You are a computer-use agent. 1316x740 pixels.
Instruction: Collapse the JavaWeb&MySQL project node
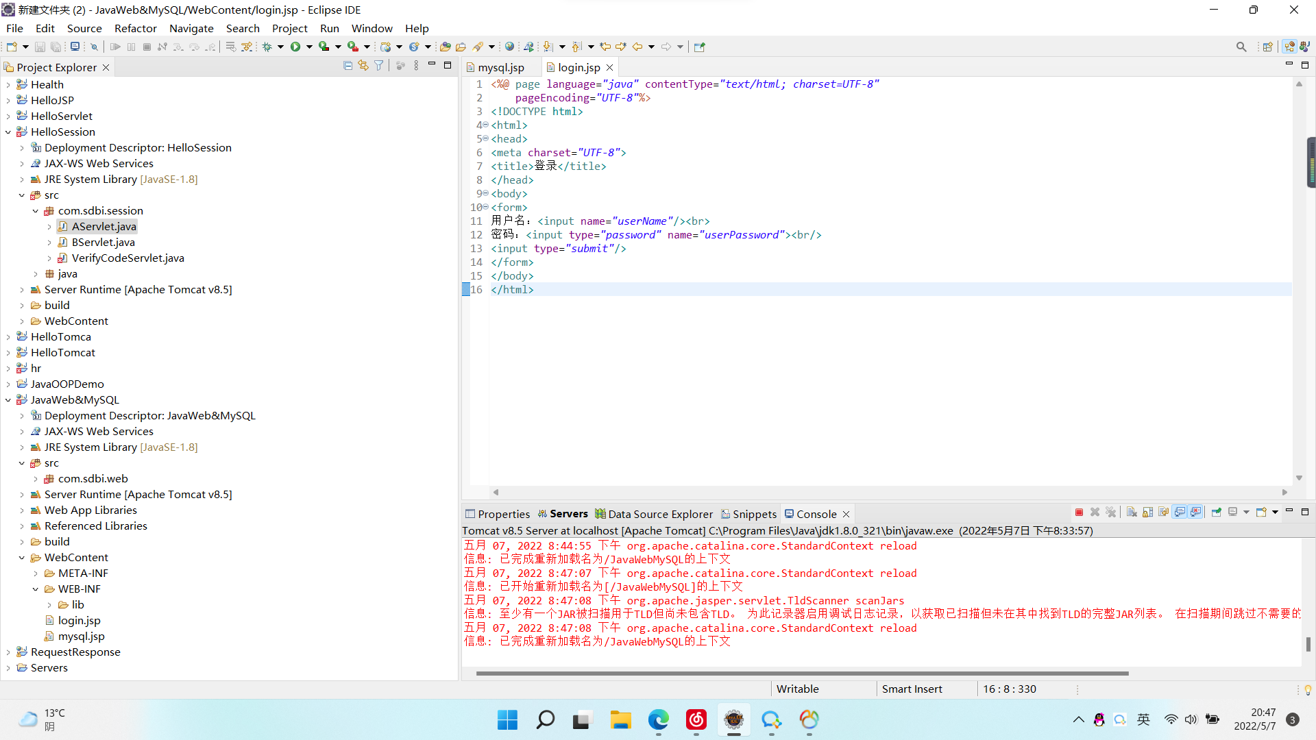[x=8, y=400]
